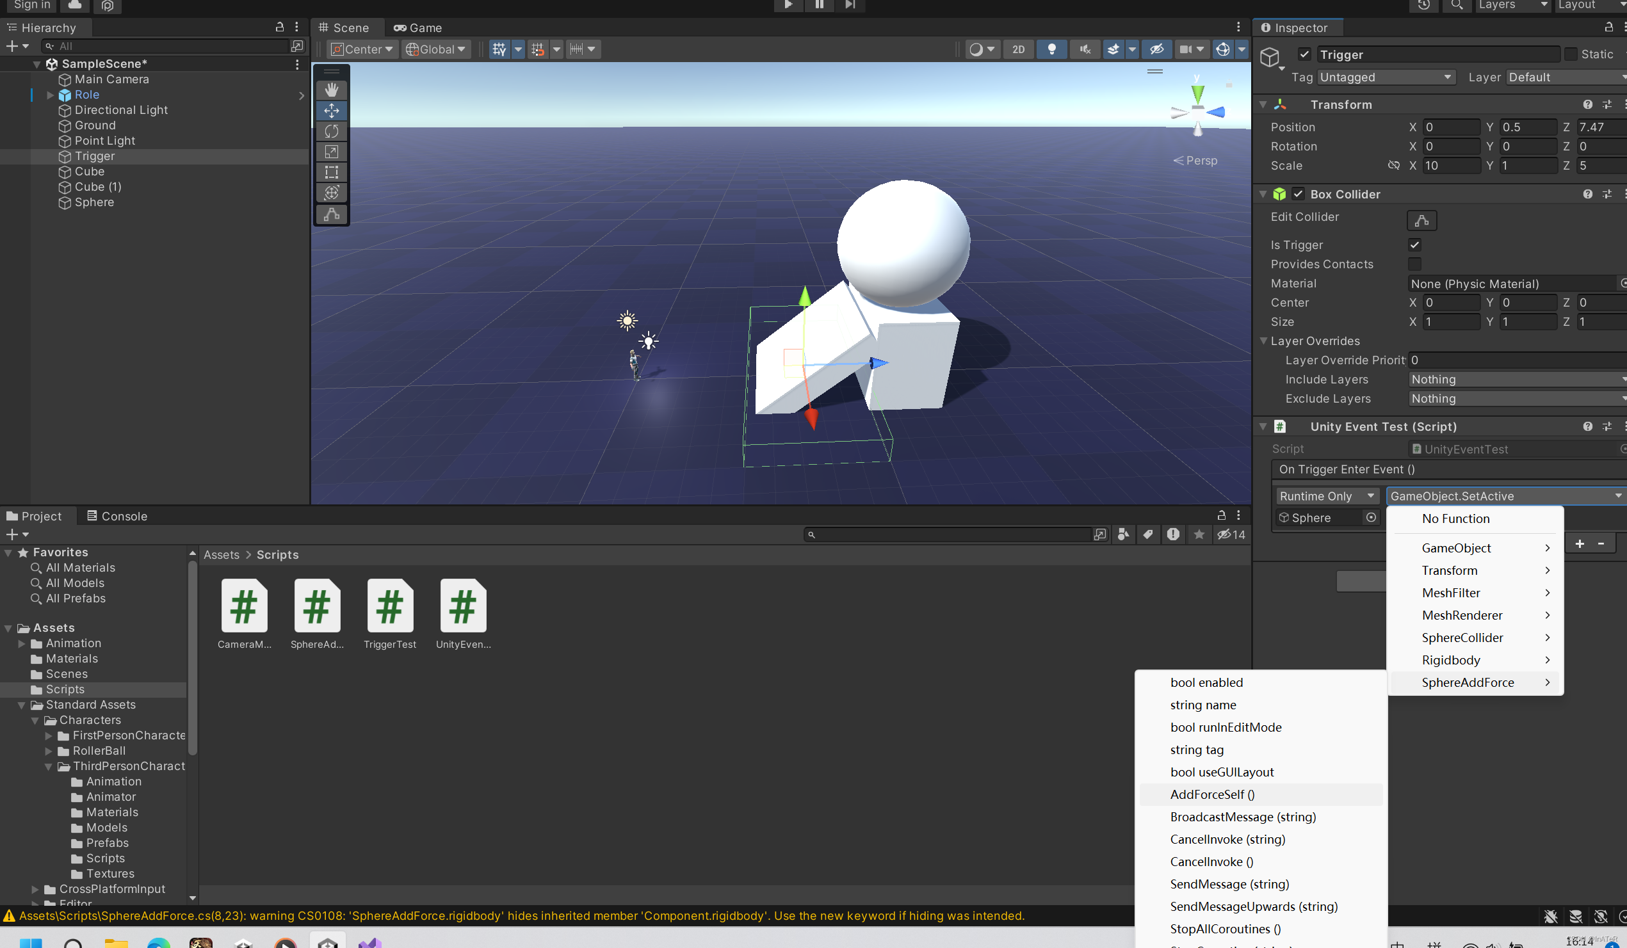
Task: Enable the Static checkbox for Trigger
Action: point(1569,54)
